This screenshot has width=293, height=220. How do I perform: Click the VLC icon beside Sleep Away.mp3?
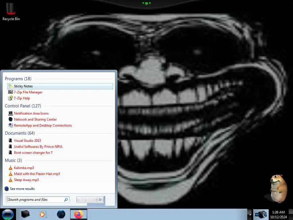point(11,180)
